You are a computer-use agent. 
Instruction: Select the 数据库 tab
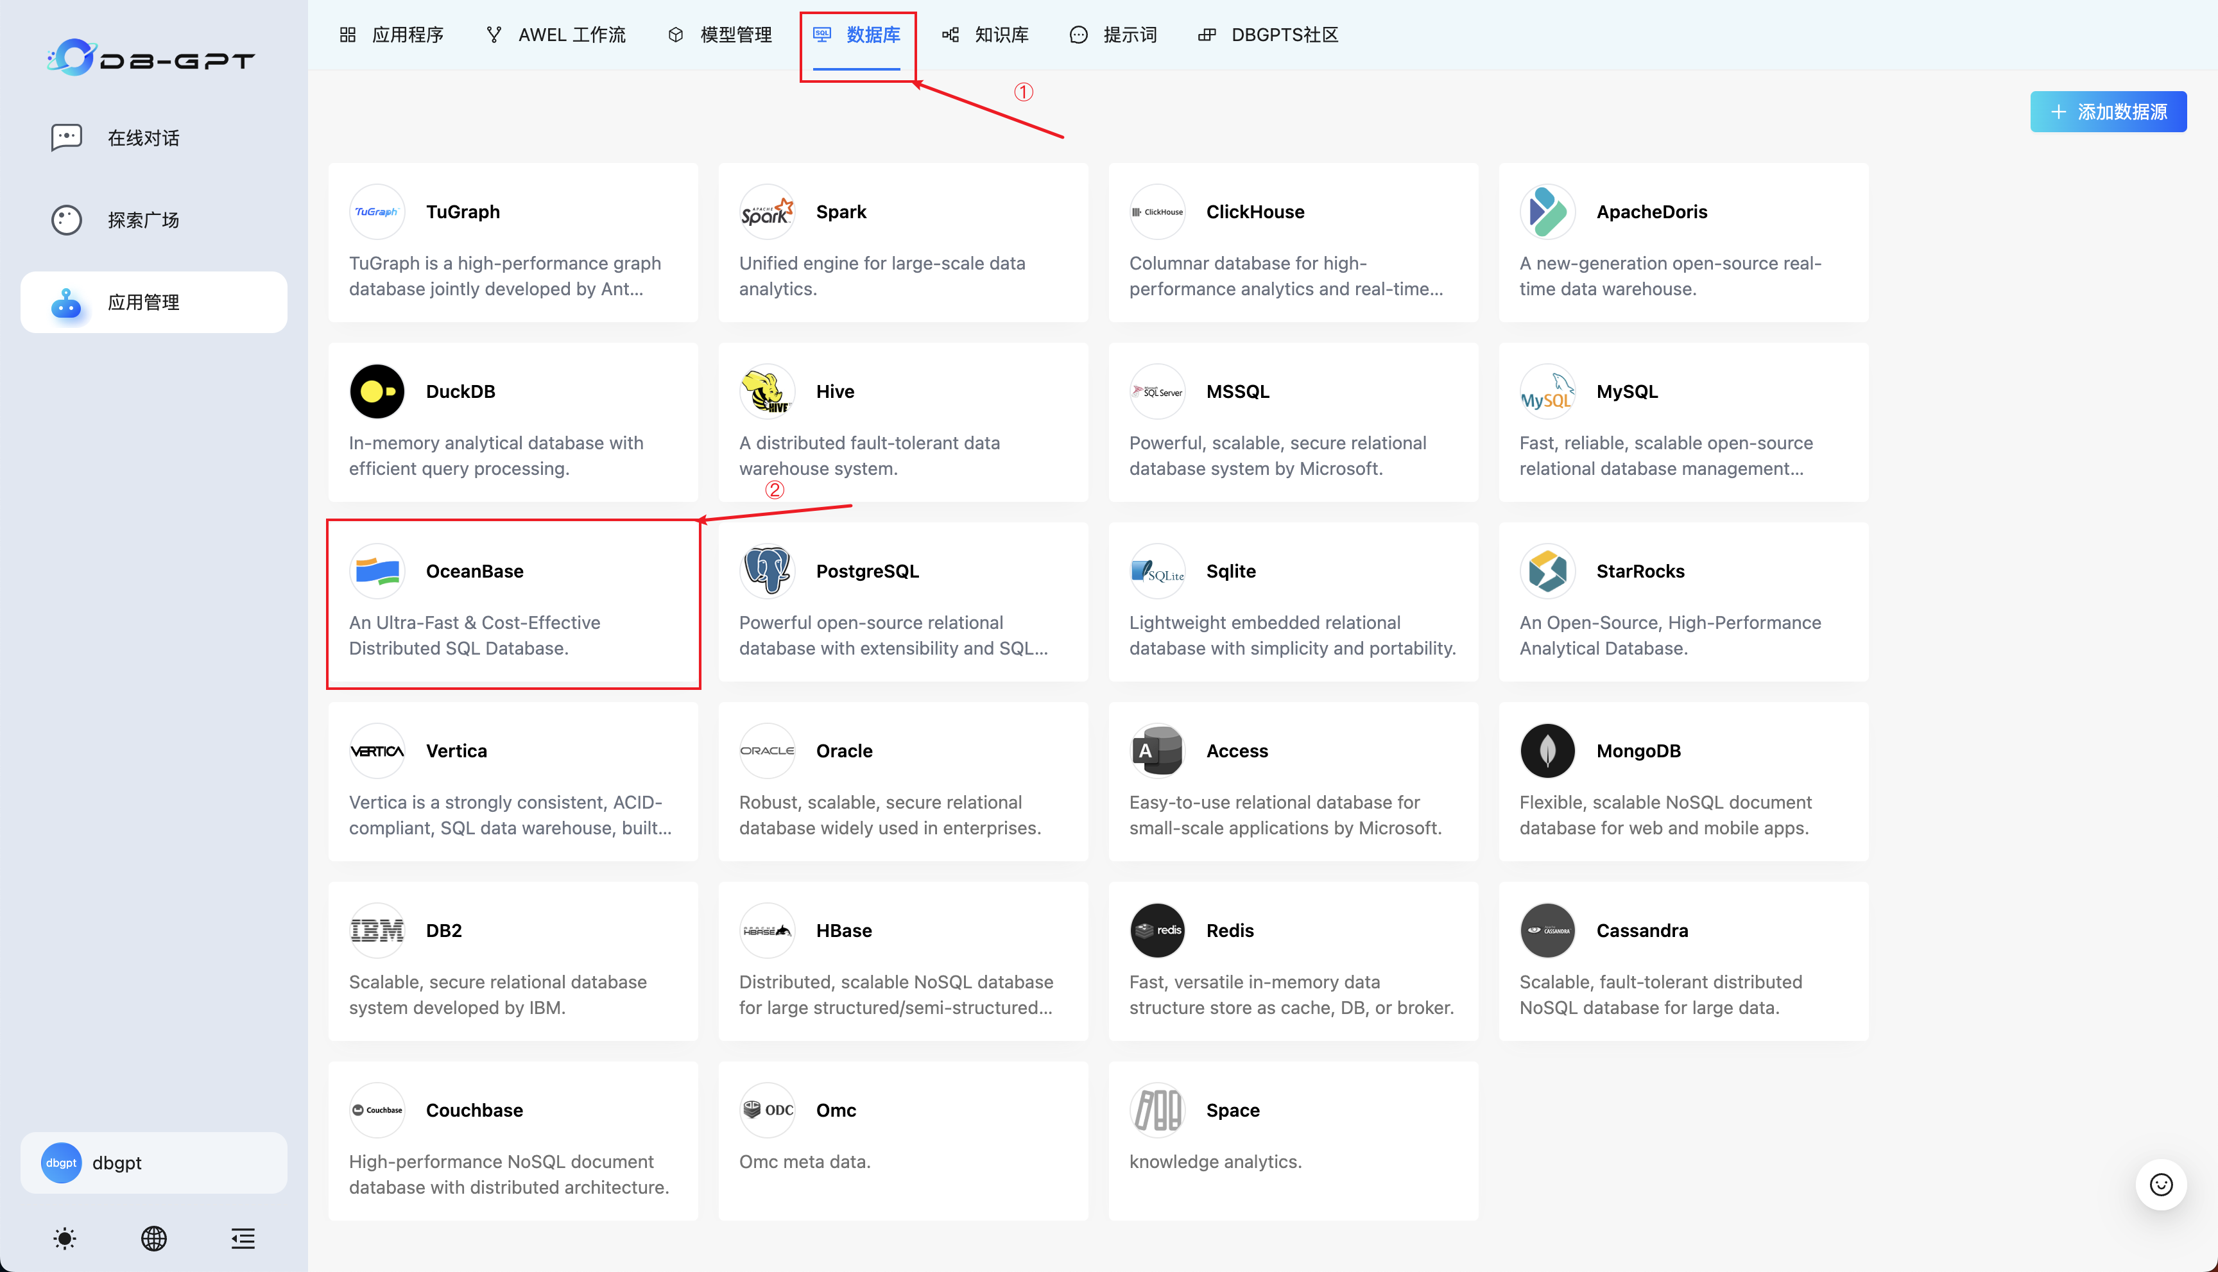857,35
